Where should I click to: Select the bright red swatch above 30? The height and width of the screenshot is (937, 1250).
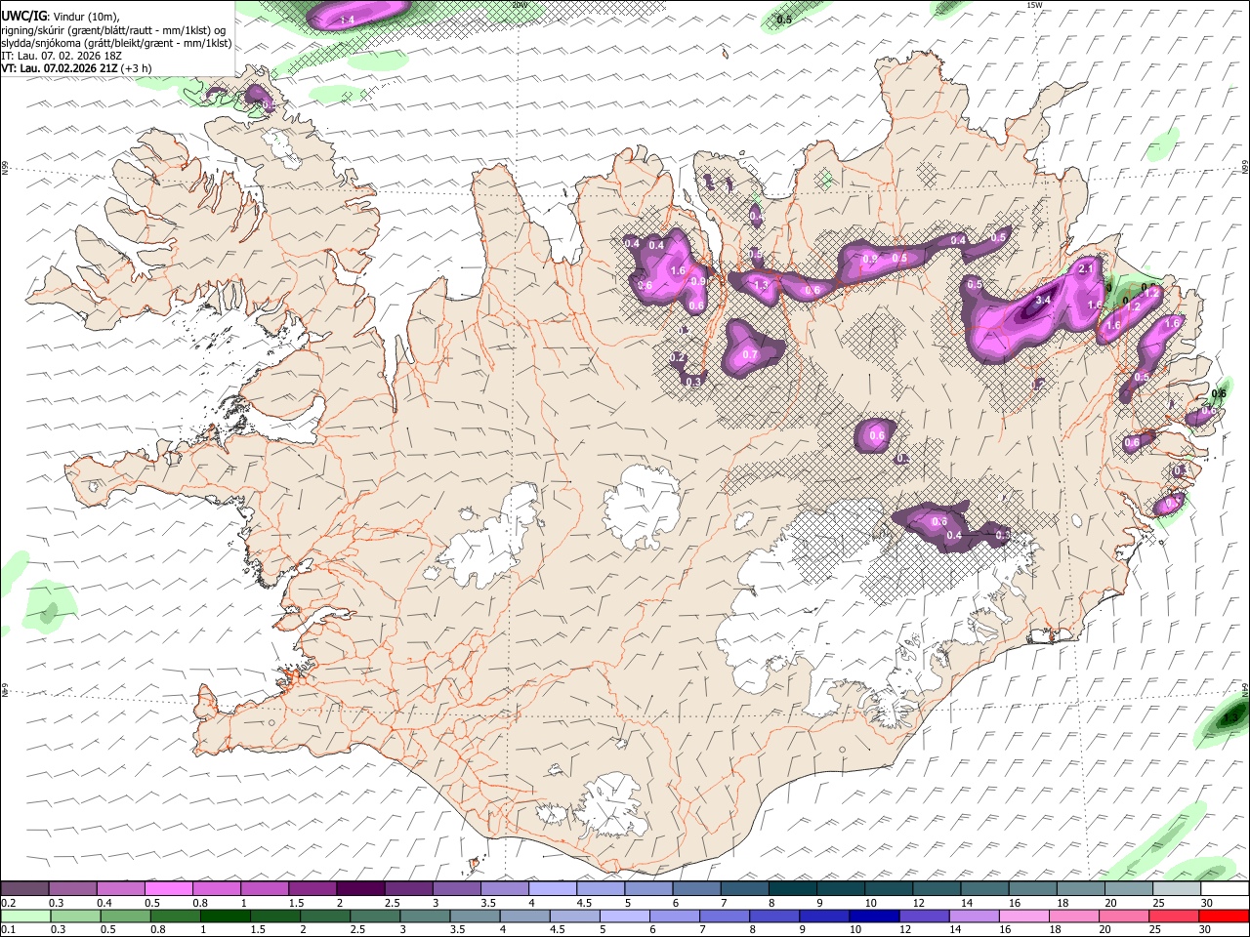(x=1224, y=916)
